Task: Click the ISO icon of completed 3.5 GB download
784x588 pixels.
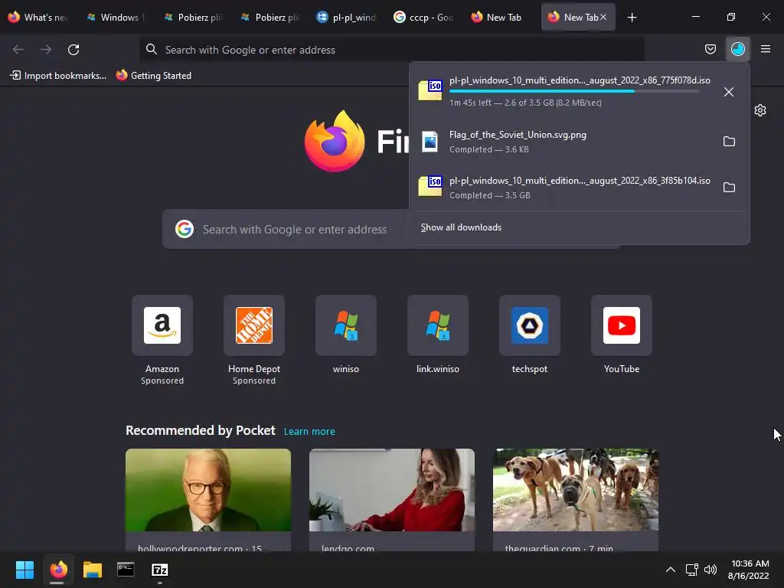Action: point(430,187)
